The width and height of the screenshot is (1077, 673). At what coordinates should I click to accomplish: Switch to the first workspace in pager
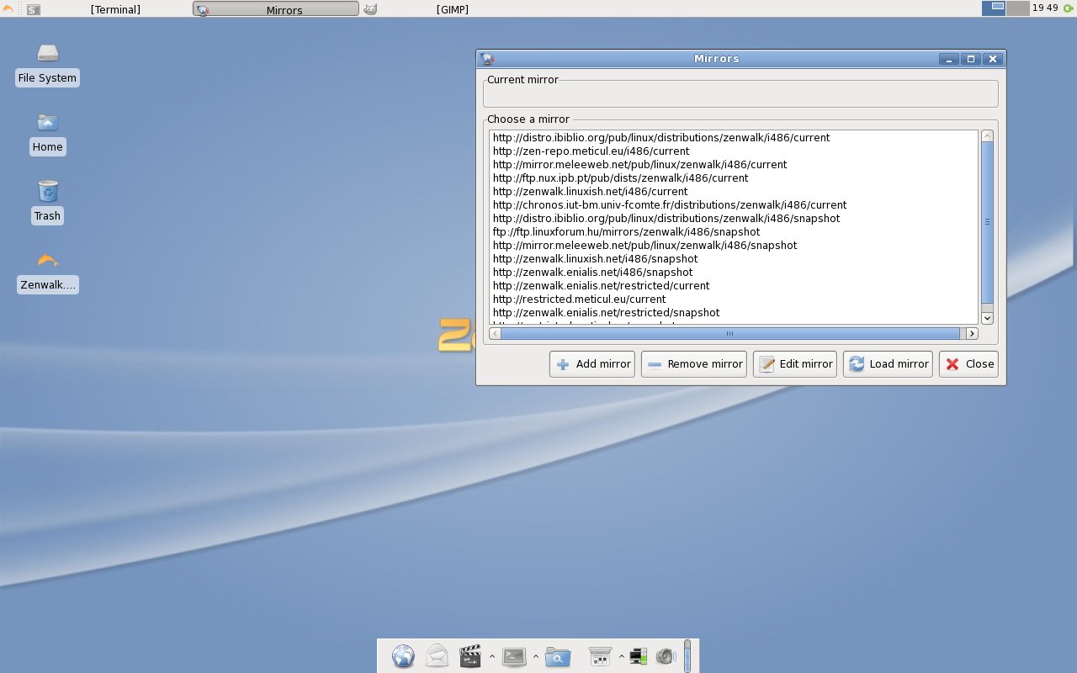click(x=994, y=8)
